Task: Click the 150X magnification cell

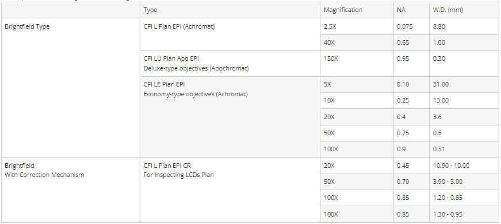Action: coord(357,64)
